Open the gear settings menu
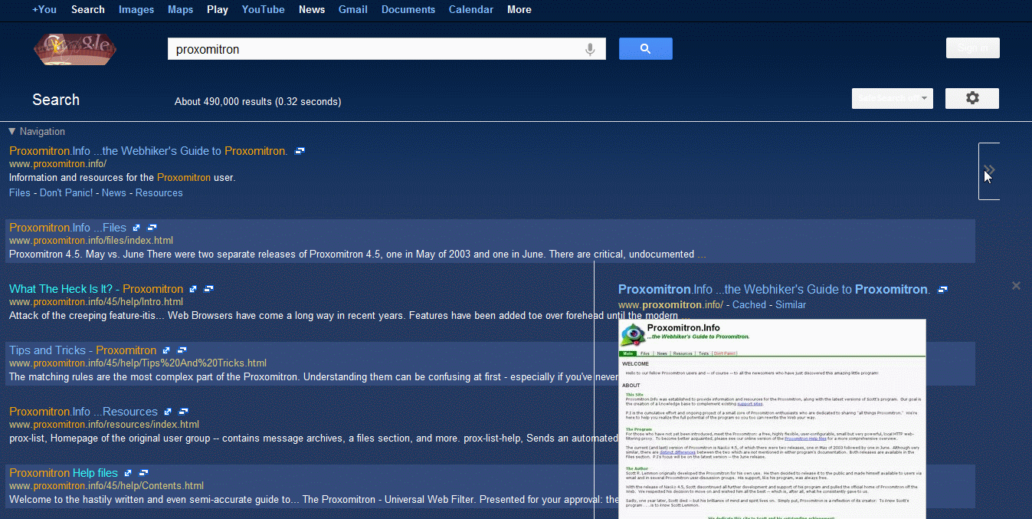This screenshot has width=1032, height=519. tap(971, 98)
